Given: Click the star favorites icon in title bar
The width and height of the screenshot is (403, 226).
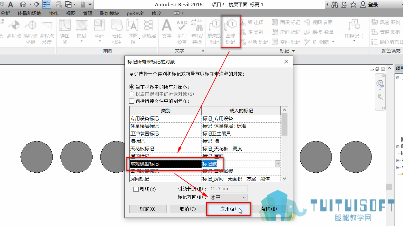Looking at the screenshot, I should point(353,5).
